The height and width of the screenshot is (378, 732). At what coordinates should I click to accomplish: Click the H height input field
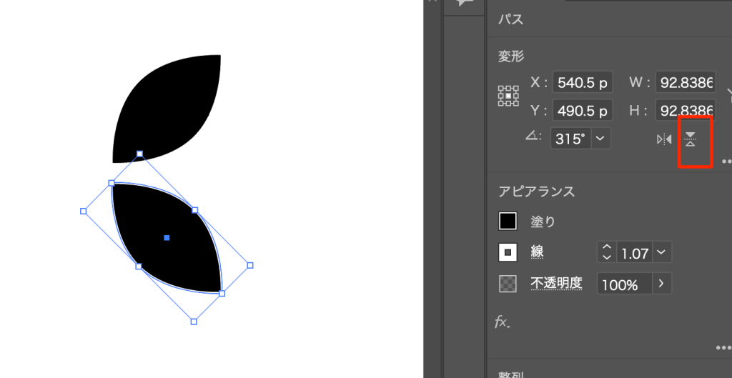click(x=685, y=111)
